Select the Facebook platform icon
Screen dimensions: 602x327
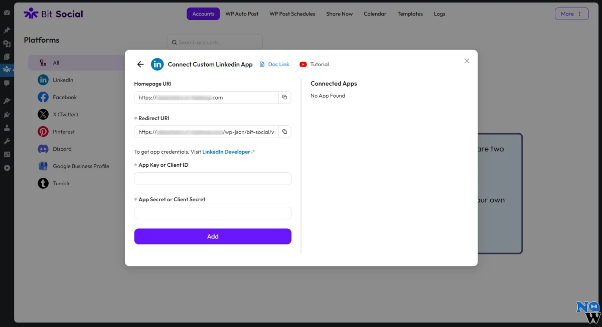click(x=44, y=97)
